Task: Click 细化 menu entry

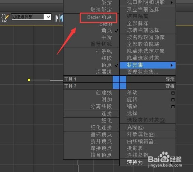Action: coord(107,121)
